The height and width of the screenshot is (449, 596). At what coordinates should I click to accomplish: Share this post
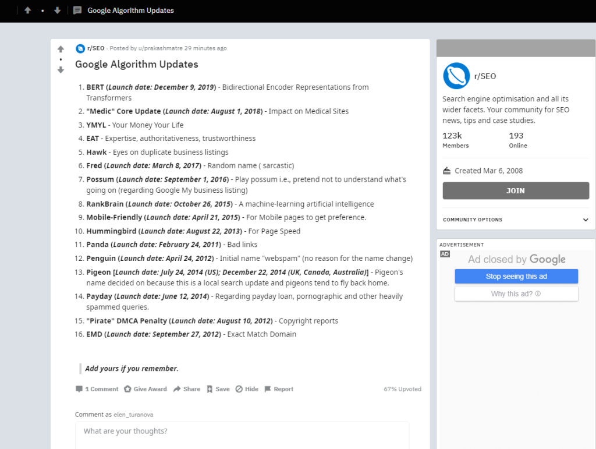coord(187,389)
